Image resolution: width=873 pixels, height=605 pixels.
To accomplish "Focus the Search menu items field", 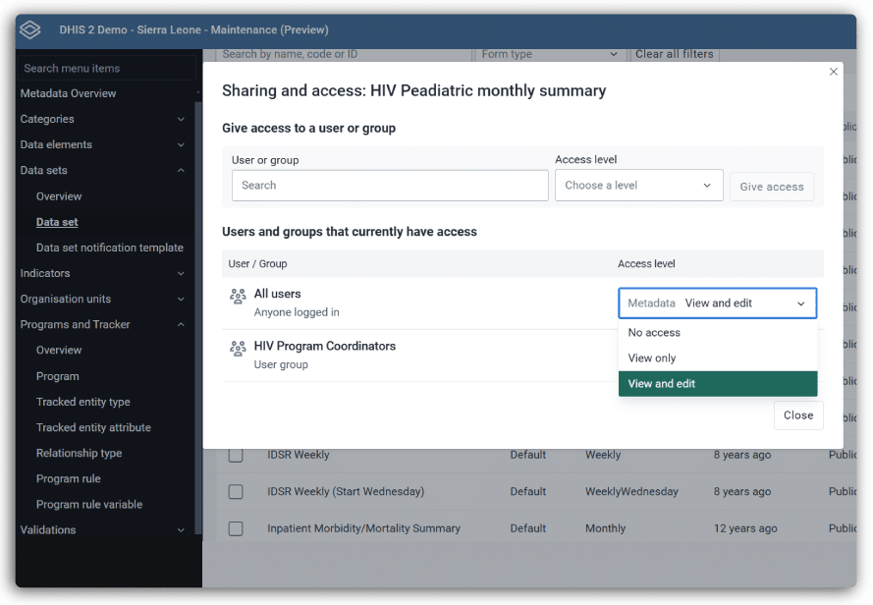I will click(106, 69).
